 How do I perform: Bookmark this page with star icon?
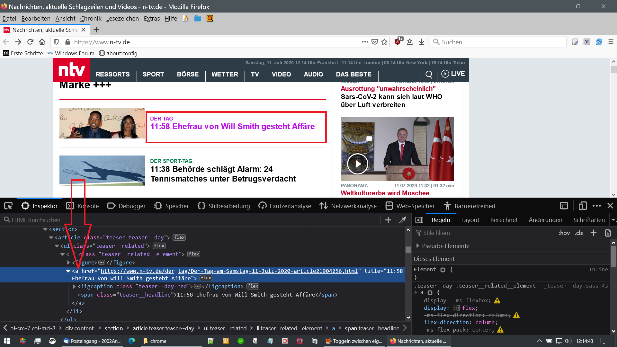tap(384, 42)
